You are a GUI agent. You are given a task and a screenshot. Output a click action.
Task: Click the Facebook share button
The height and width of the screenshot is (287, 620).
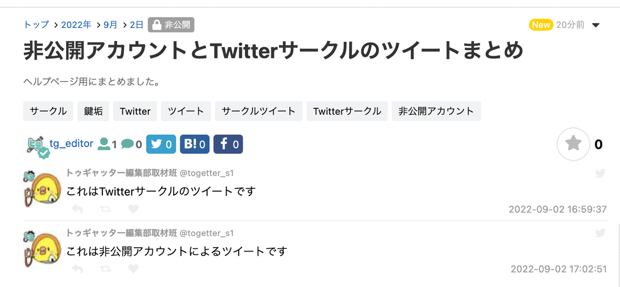pyautogui.click(x=228, y=145)
